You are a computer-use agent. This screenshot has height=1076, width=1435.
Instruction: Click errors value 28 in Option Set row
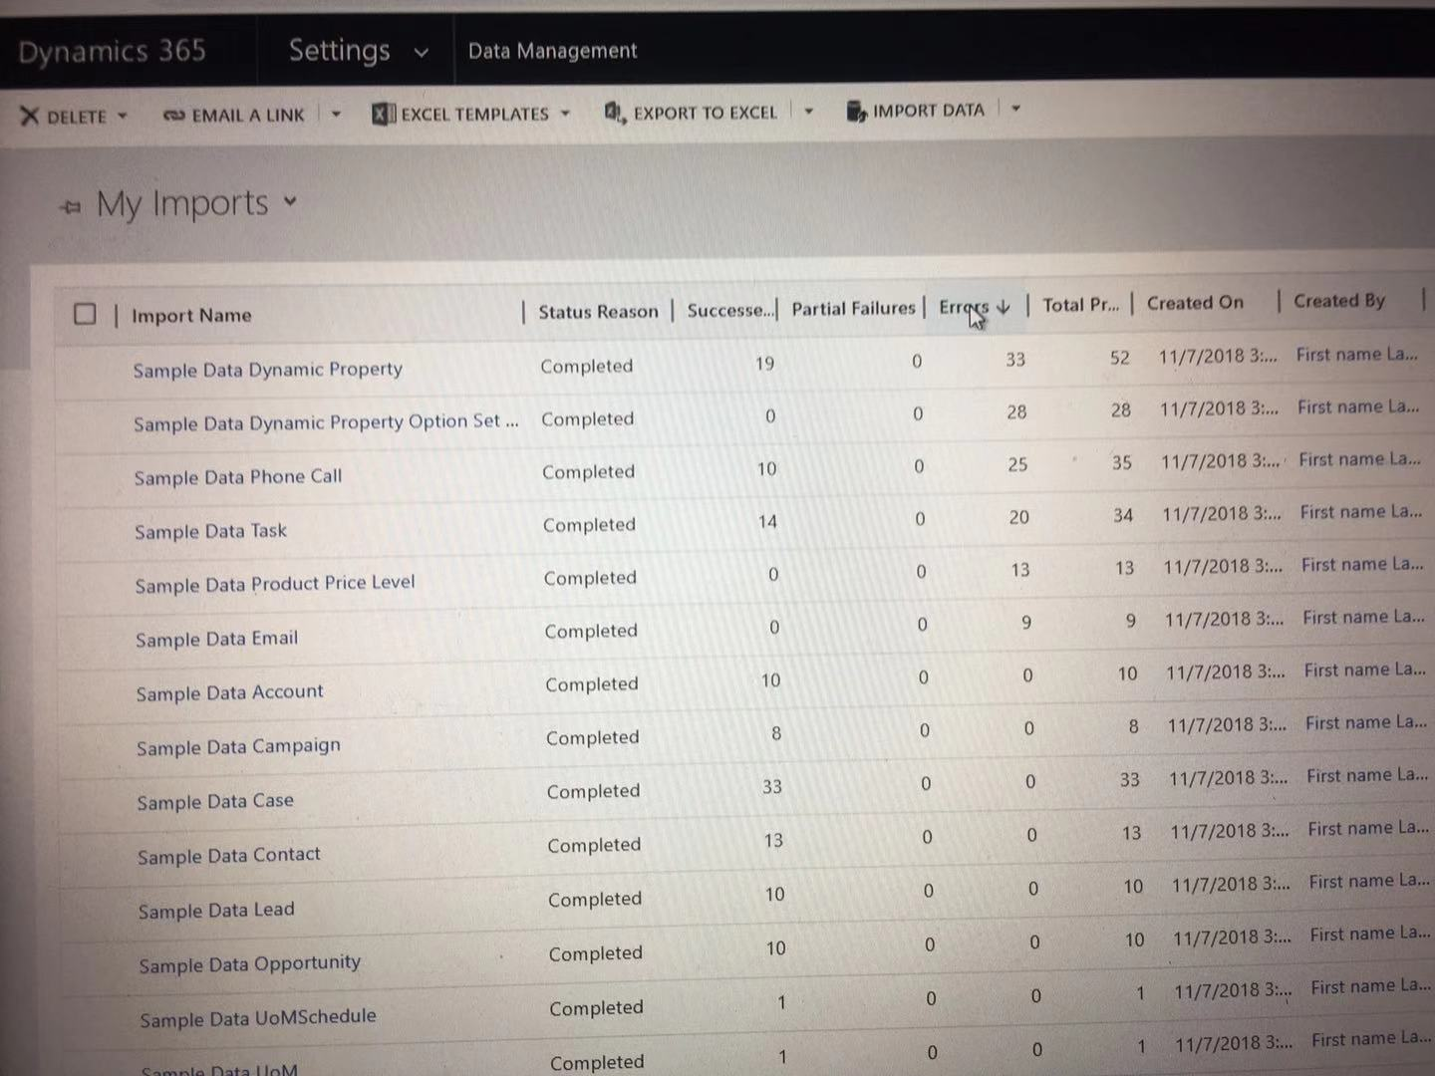pos(1016,411)
